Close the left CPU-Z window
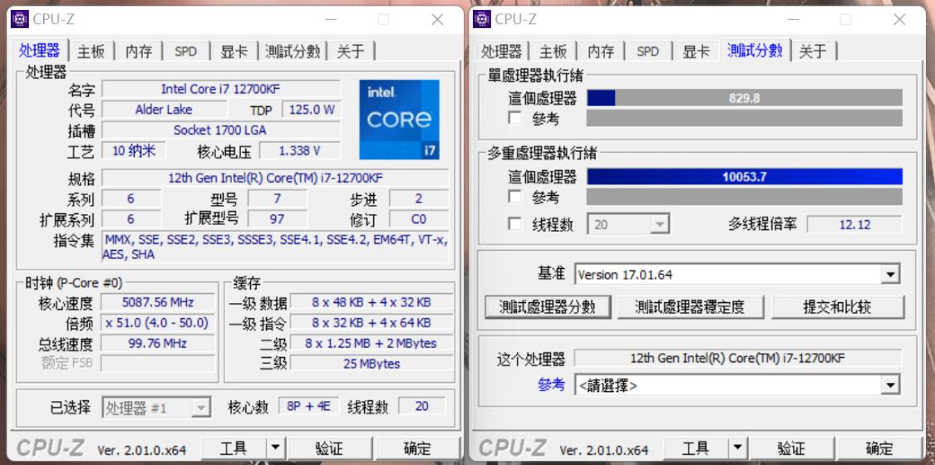 [437, 20]
